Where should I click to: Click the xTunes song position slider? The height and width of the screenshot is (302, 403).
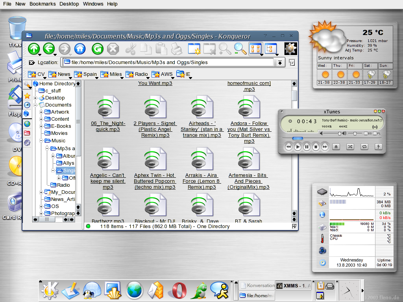coord(298,138)
